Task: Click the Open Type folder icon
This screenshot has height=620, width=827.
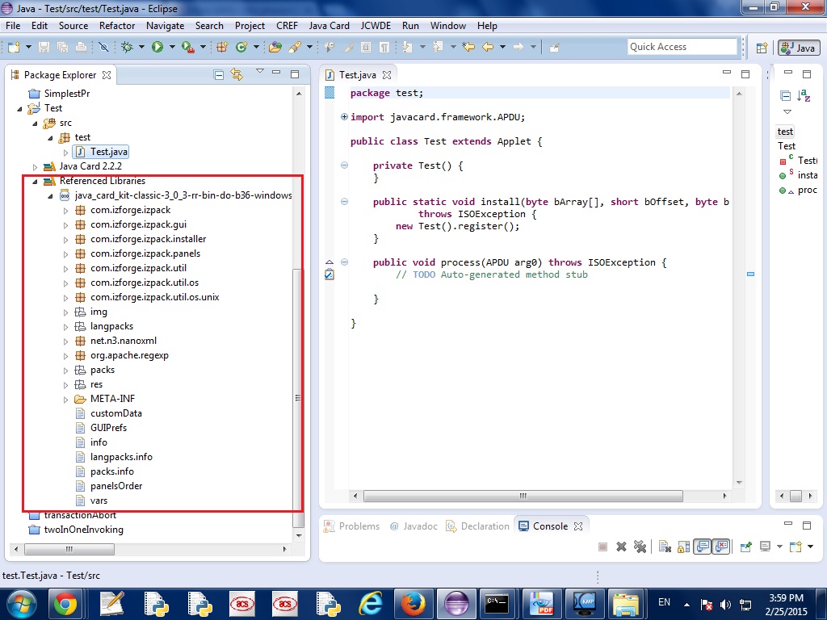Action: tap(275, 47)
